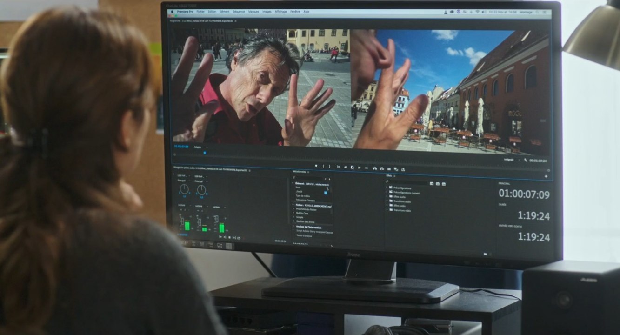Viewport: 620px width, 335px height.
Task: Open the Intégrale playback resolution dropdown
Action: 513,160
